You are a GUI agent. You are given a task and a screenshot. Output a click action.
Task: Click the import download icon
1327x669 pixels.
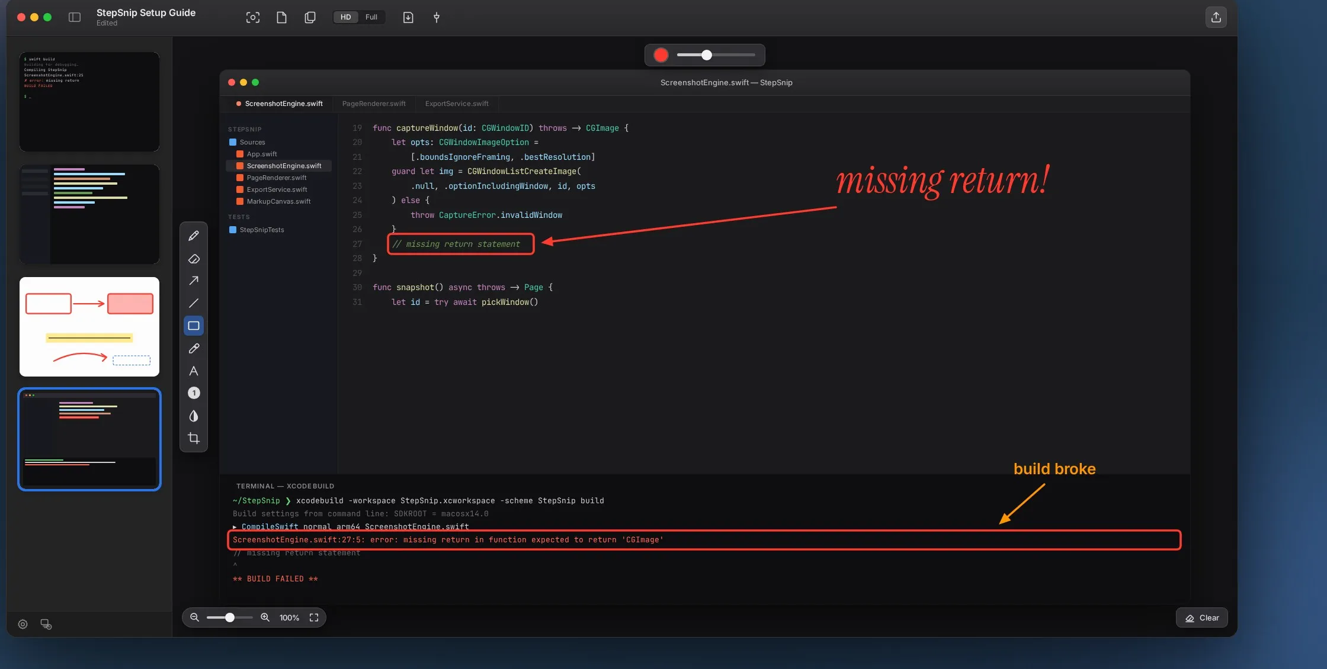point(408,17)
